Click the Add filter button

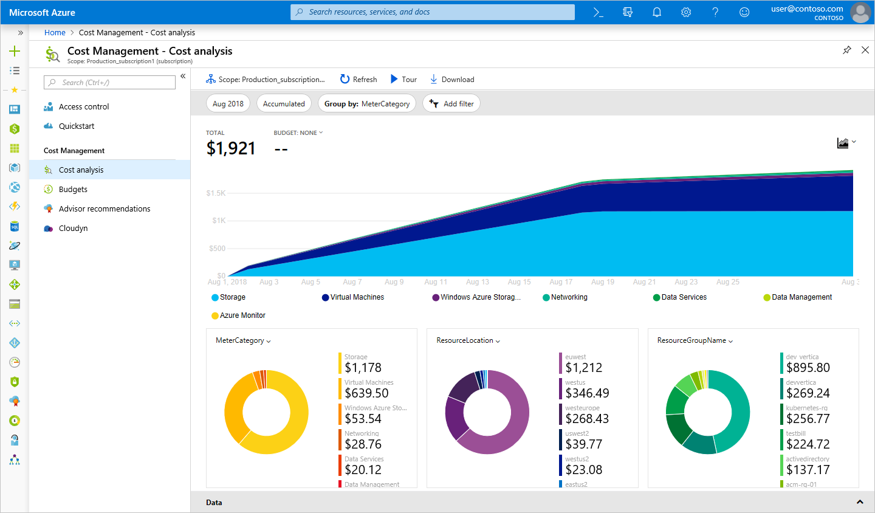(451, 104)
